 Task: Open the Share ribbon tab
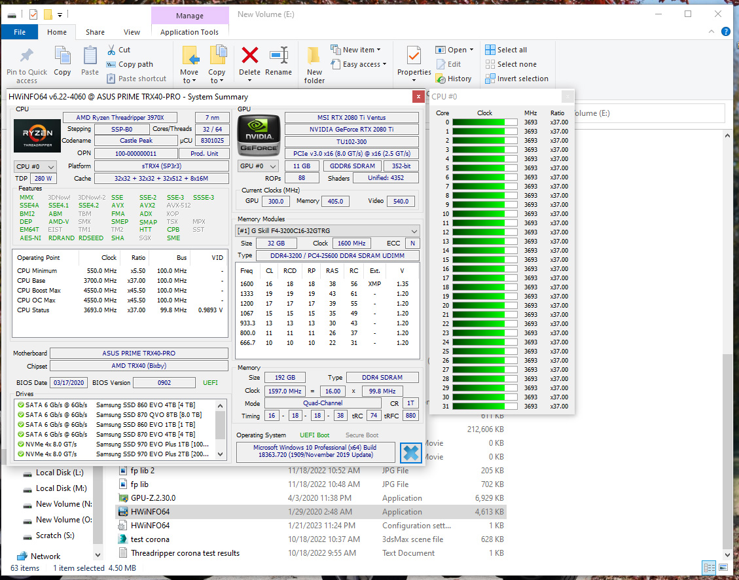coord(95,31)
